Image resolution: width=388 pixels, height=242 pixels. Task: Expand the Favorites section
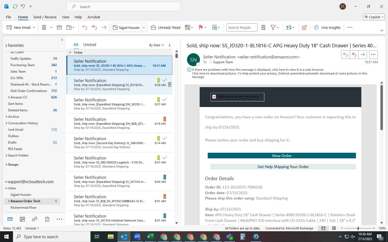(x=6, y=45)
